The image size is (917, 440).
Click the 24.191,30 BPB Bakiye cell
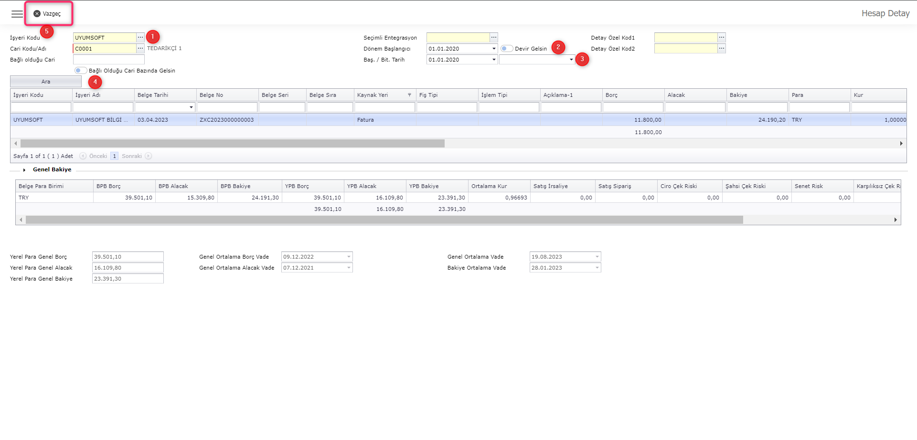(x=250, y=198)
